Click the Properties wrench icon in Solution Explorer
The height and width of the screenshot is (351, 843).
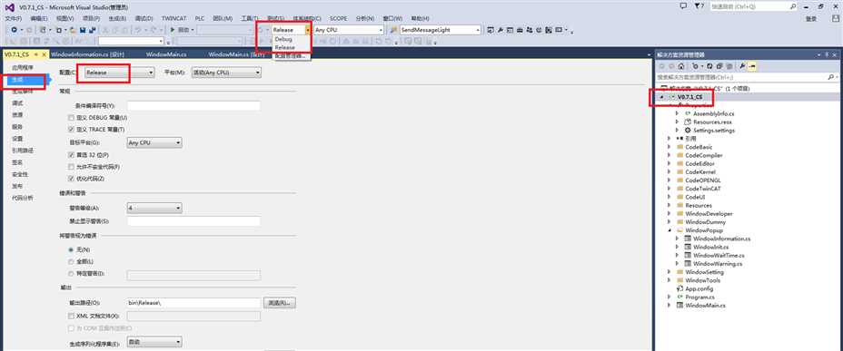point(742,66)
